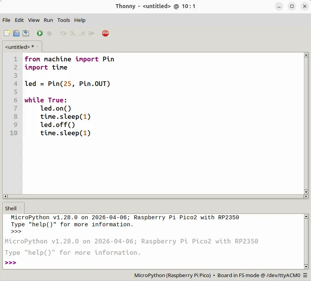This screenshot has height=281, width=311.
Task: Open interpreter menu icon in status bar
Action: (x=305, y=275)
